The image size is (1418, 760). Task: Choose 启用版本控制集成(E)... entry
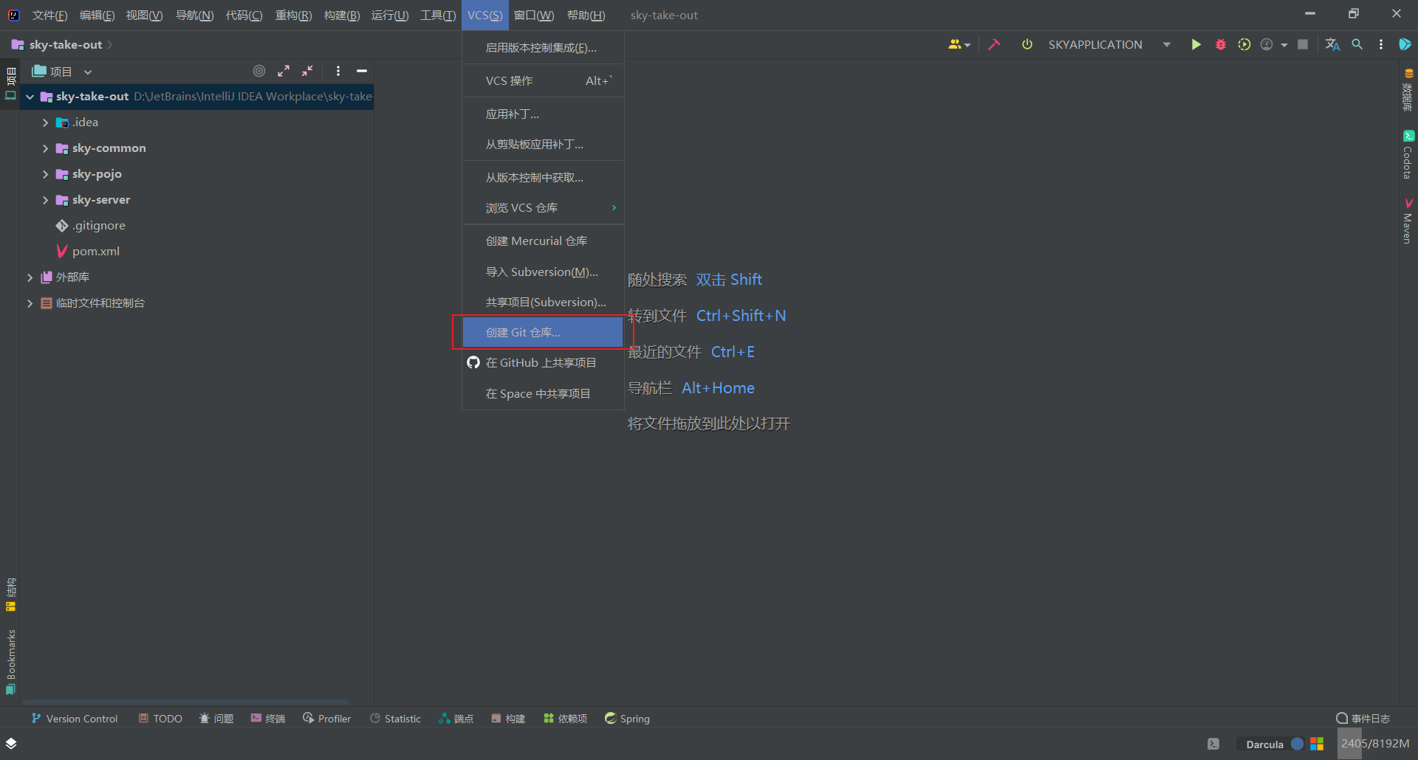[543, 47]
